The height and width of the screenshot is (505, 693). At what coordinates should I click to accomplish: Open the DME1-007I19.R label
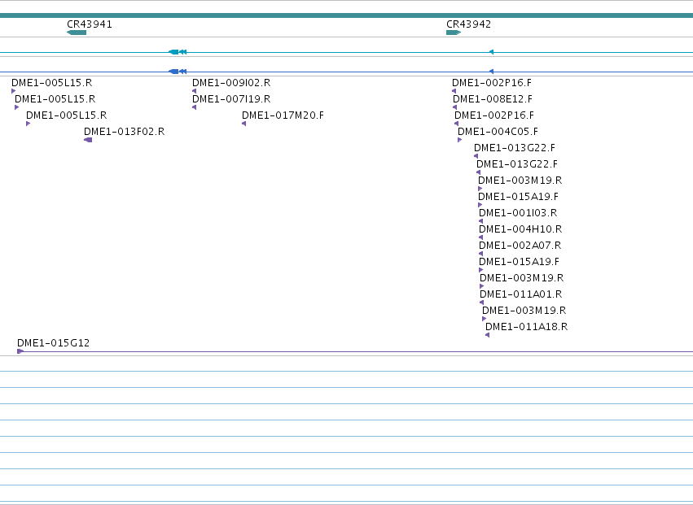[231, 99]
